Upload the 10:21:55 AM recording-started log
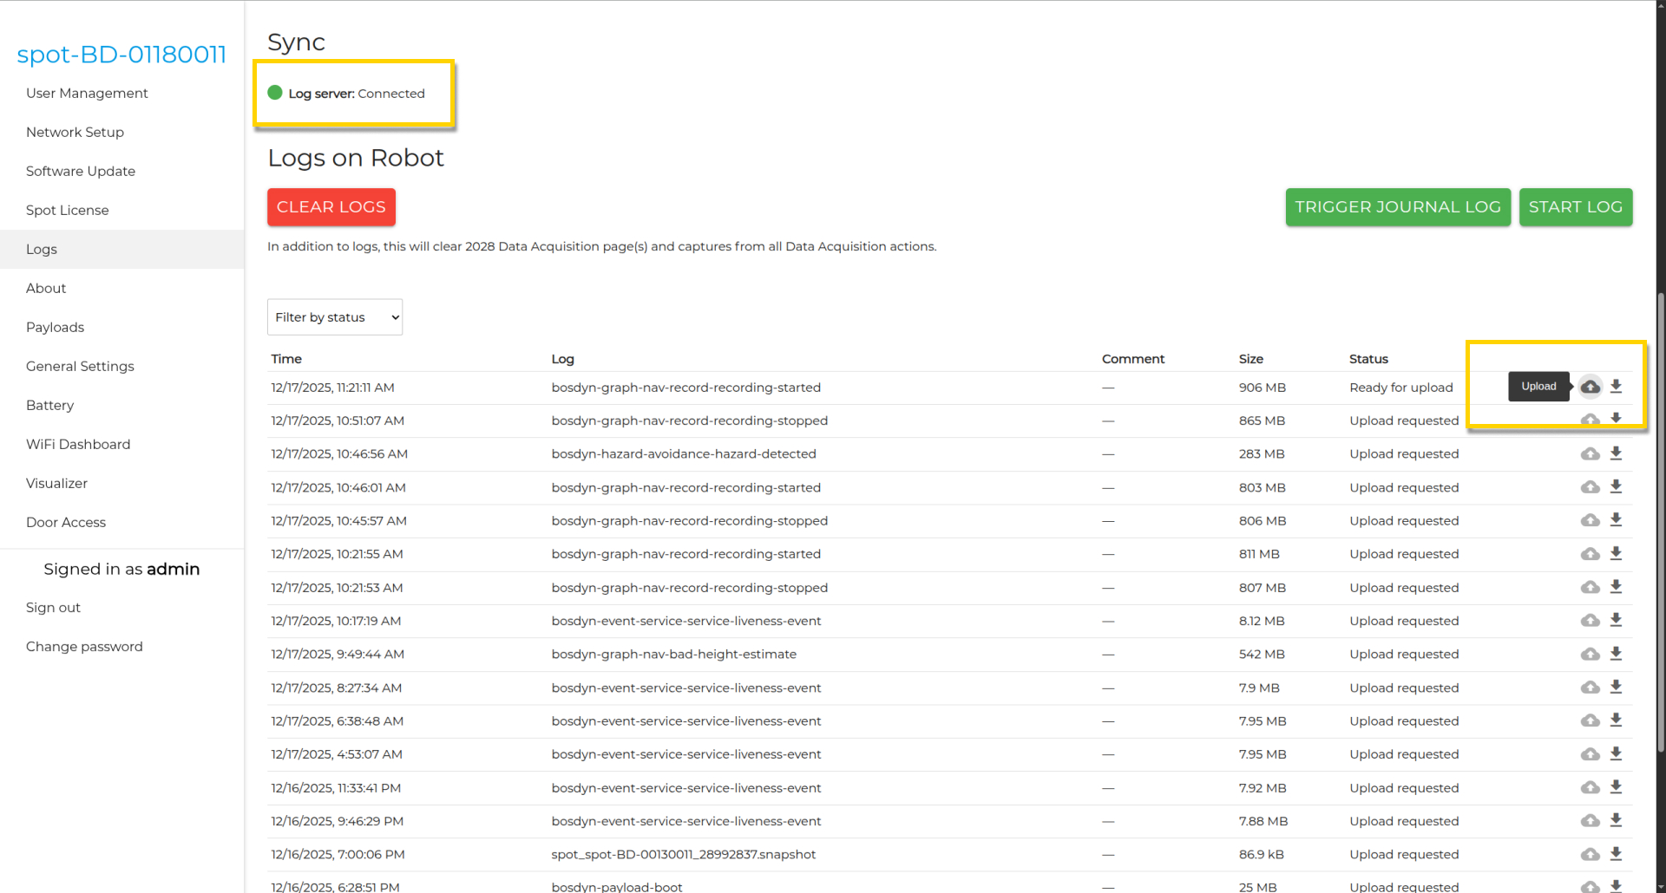 [x=1590, y=554]
